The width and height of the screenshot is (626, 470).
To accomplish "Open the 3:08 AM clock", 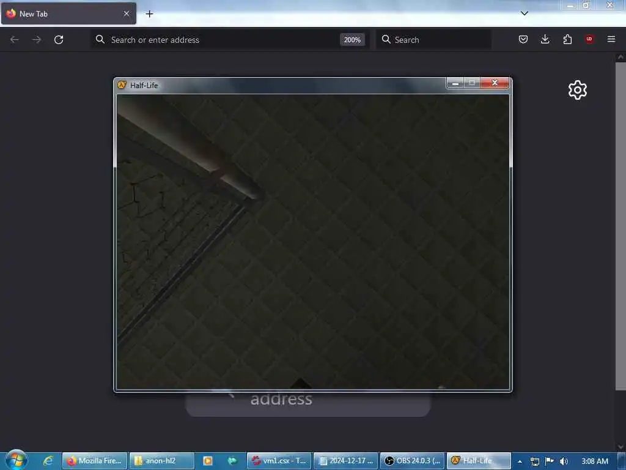I will click(595, 461).
